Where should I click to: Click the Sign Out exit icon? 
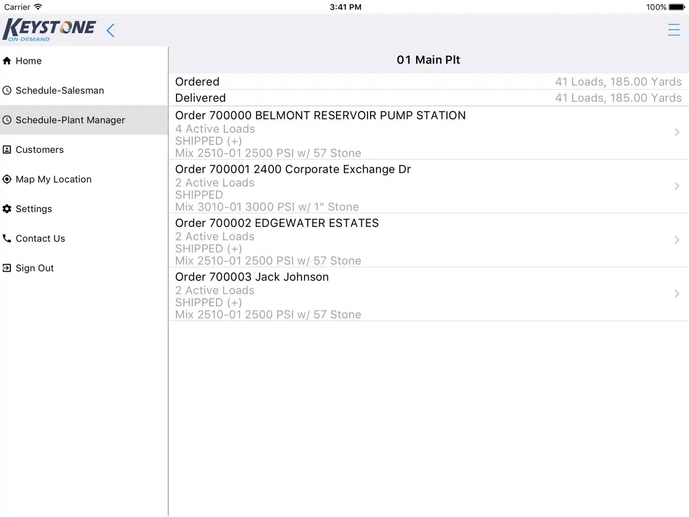(7, 268)
